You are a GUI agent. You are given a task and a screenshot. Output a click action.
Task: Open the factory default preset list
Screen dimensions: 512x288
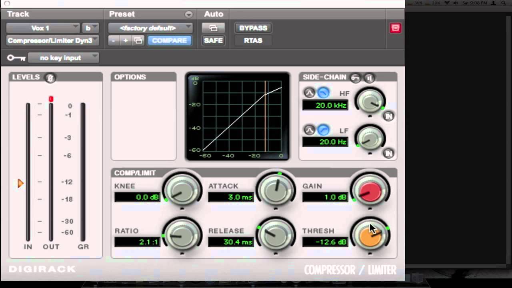tap(150, 28)
